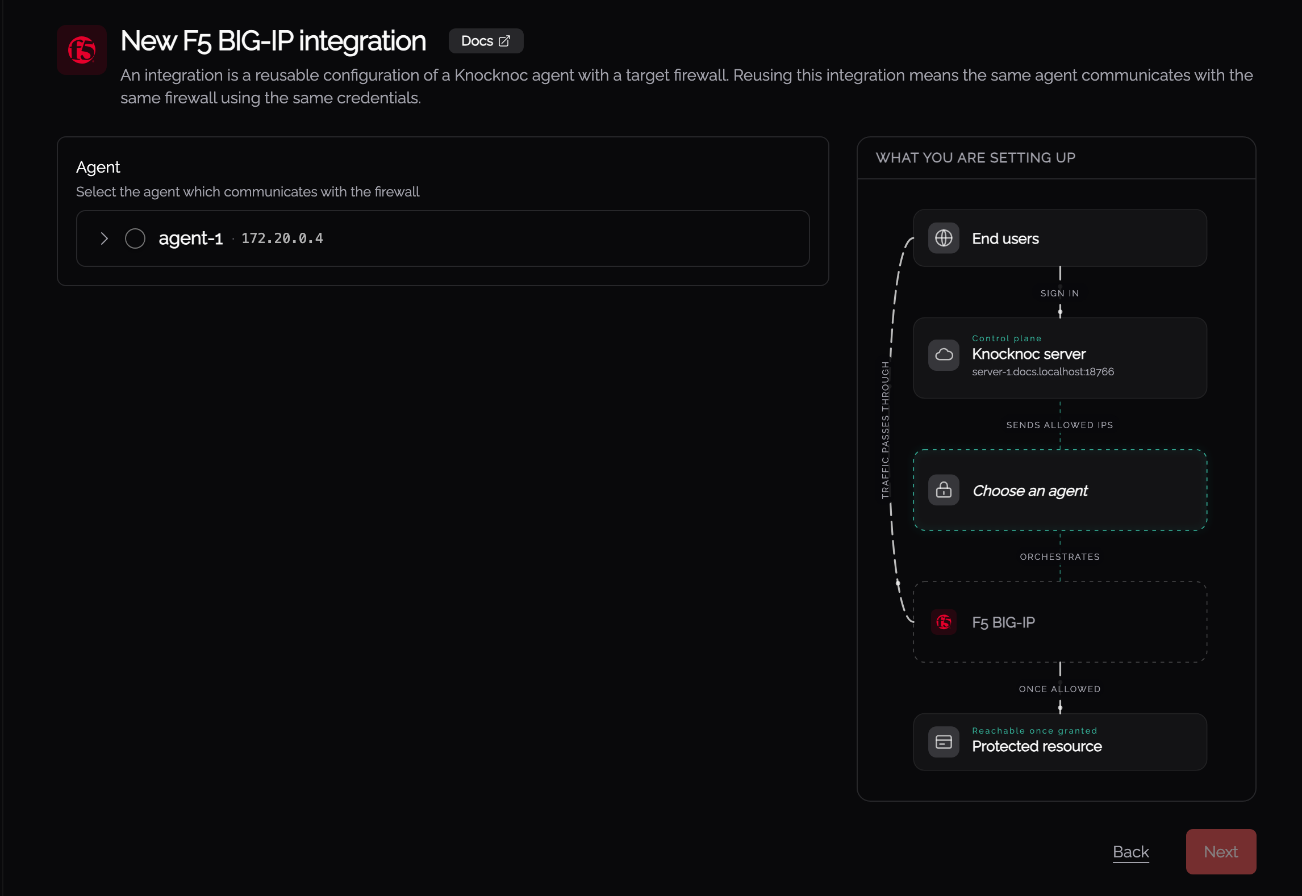This screenshot has height=896, width=1302.
Task: Click the card icon in Protected resource box
Action: tap(944, 742)
